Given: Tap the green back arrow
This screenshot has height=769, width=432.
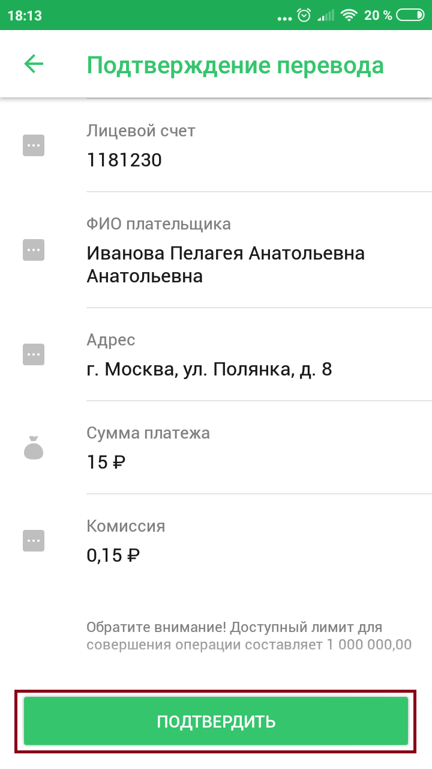Looking at the screenshot, I should point(34,64).
